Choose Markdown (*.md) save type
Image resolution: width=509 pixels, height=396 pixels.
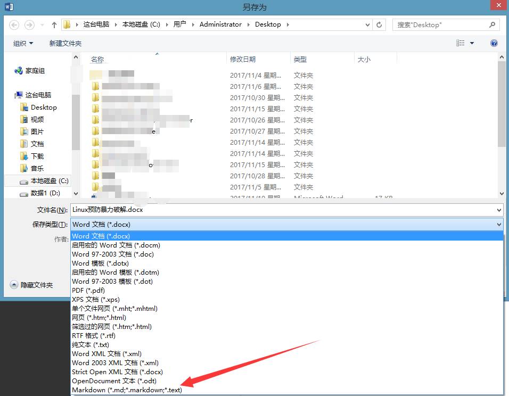(287, 390)
